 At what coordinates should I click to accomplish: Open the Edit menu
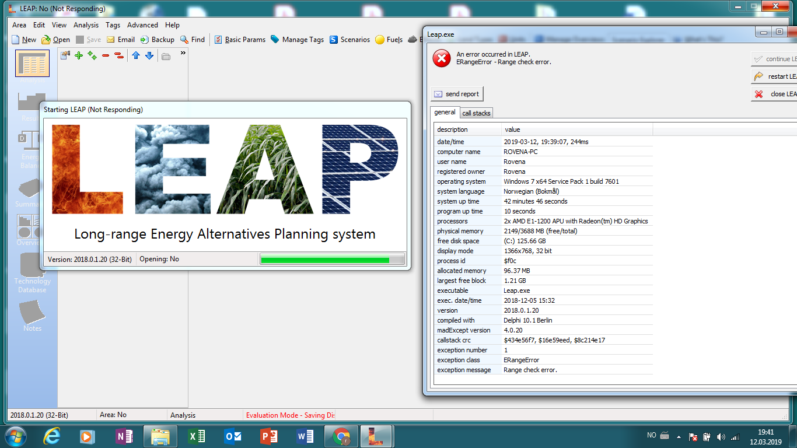39,25
